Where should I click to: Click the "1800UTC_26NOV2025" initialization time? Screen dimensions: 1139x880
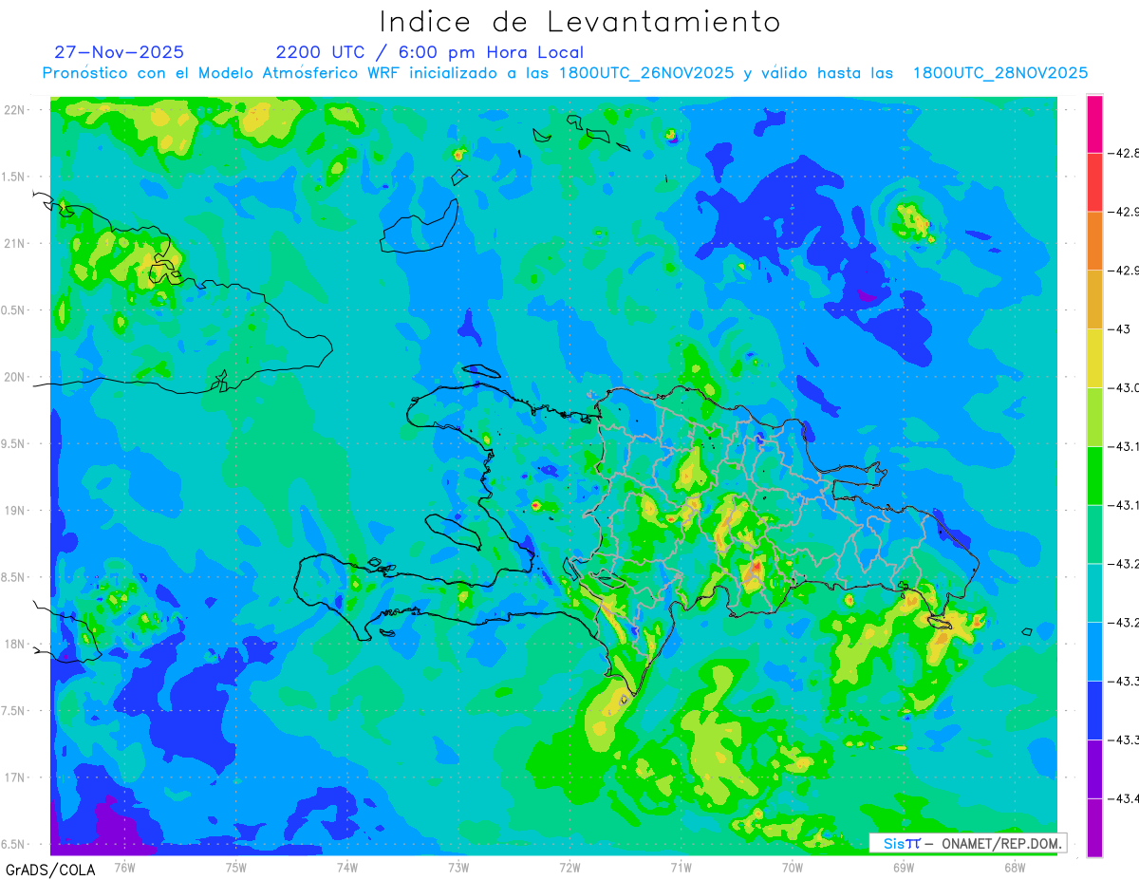(x=646, y=73)
